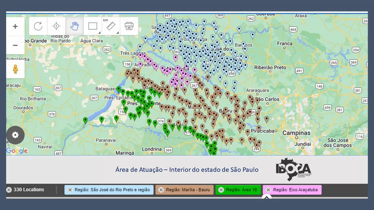Click the Street View pegman icon
The image size is (374, 210).
click(x=15, y=69)
